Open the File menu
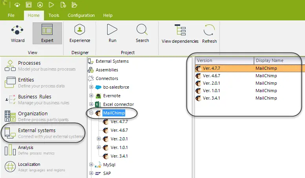This screenshot has height=178, width=305. 11,15
